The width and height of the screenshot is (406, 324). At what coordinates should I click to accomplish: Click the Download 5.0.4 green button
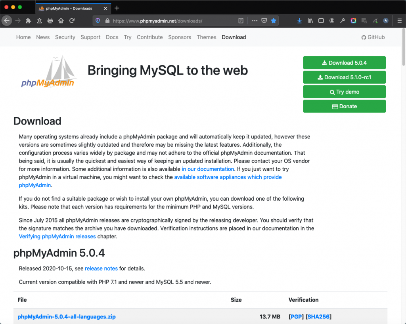coord(345,63)
